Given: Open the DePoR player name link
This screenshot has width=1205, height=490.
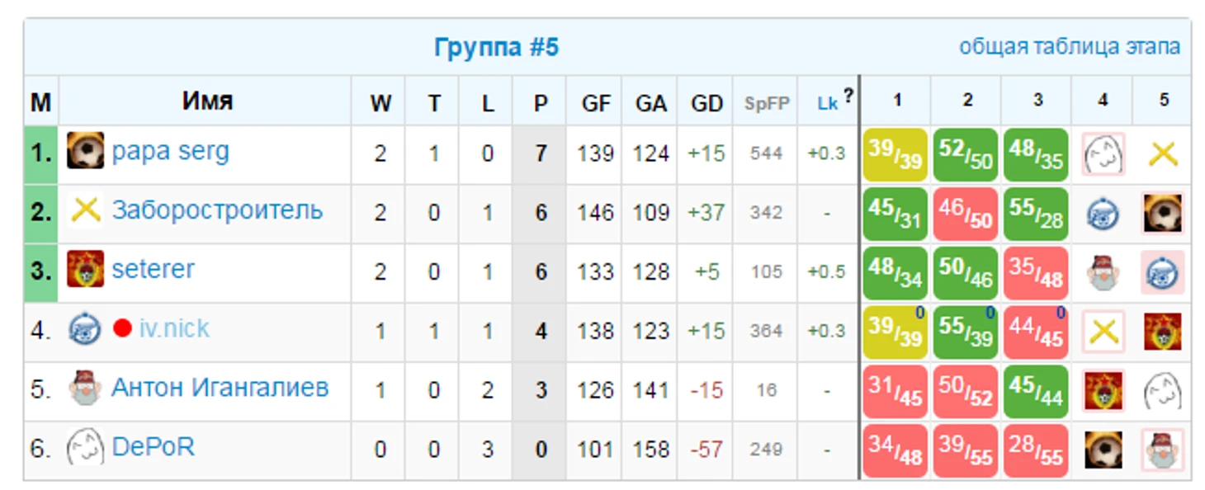Looking at the screenshot, I should pos(153,448).
